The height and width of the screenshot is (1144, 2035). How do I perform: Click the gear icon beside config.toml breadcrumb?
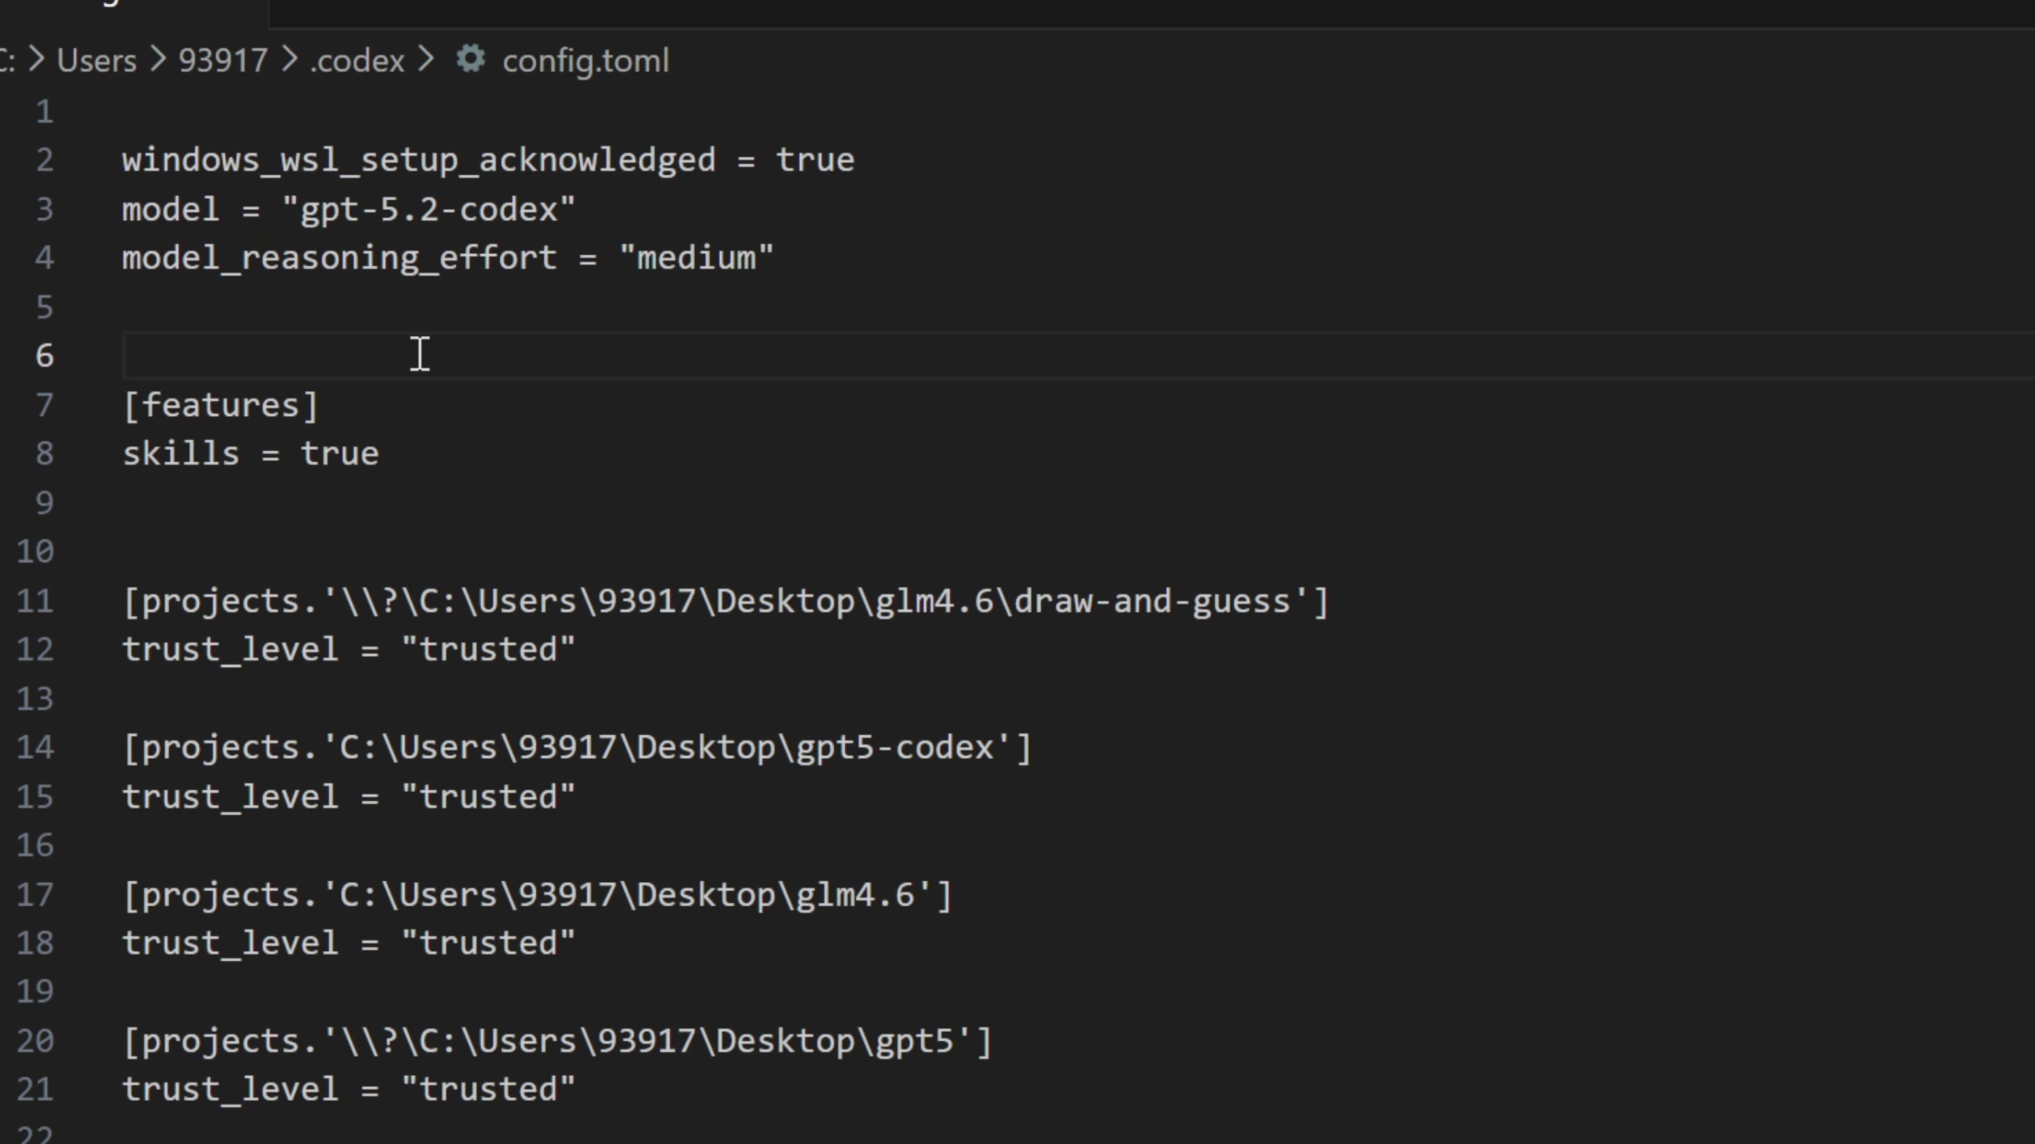(x=471, y=60)
